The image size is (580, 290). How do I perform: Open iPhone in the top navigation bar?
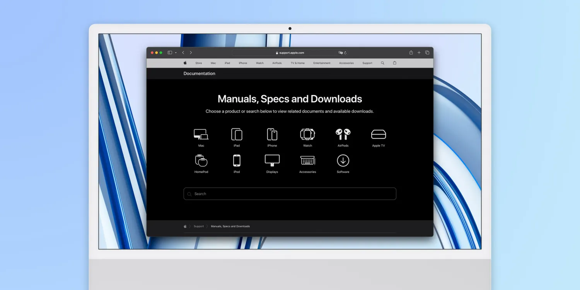pyautogui.click(x=243, y=63)
